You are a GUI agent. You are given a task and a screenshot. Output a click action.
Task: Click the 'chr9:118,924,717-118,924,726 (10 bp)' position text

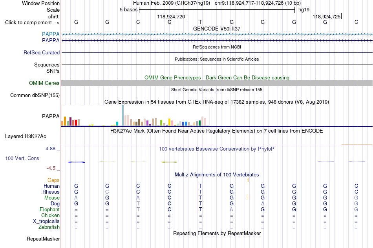point(258,3)
